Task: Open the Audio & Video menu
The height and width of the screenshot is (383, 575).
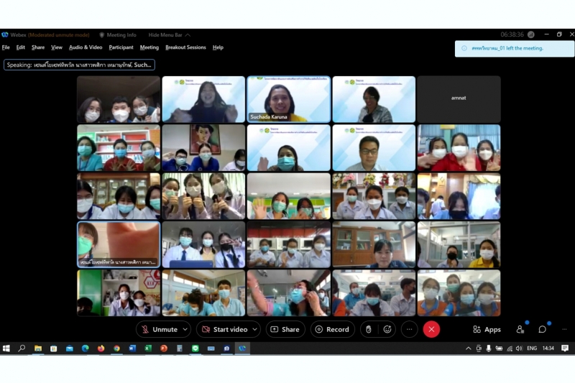Action: click(86, 47)
